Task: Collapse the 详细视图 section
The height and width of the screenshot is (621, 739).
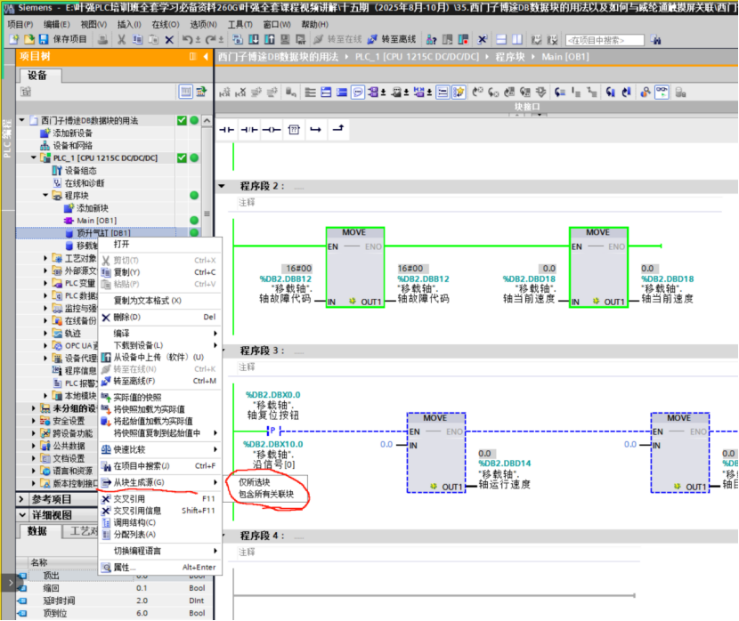Action: (x=21, y=515)
